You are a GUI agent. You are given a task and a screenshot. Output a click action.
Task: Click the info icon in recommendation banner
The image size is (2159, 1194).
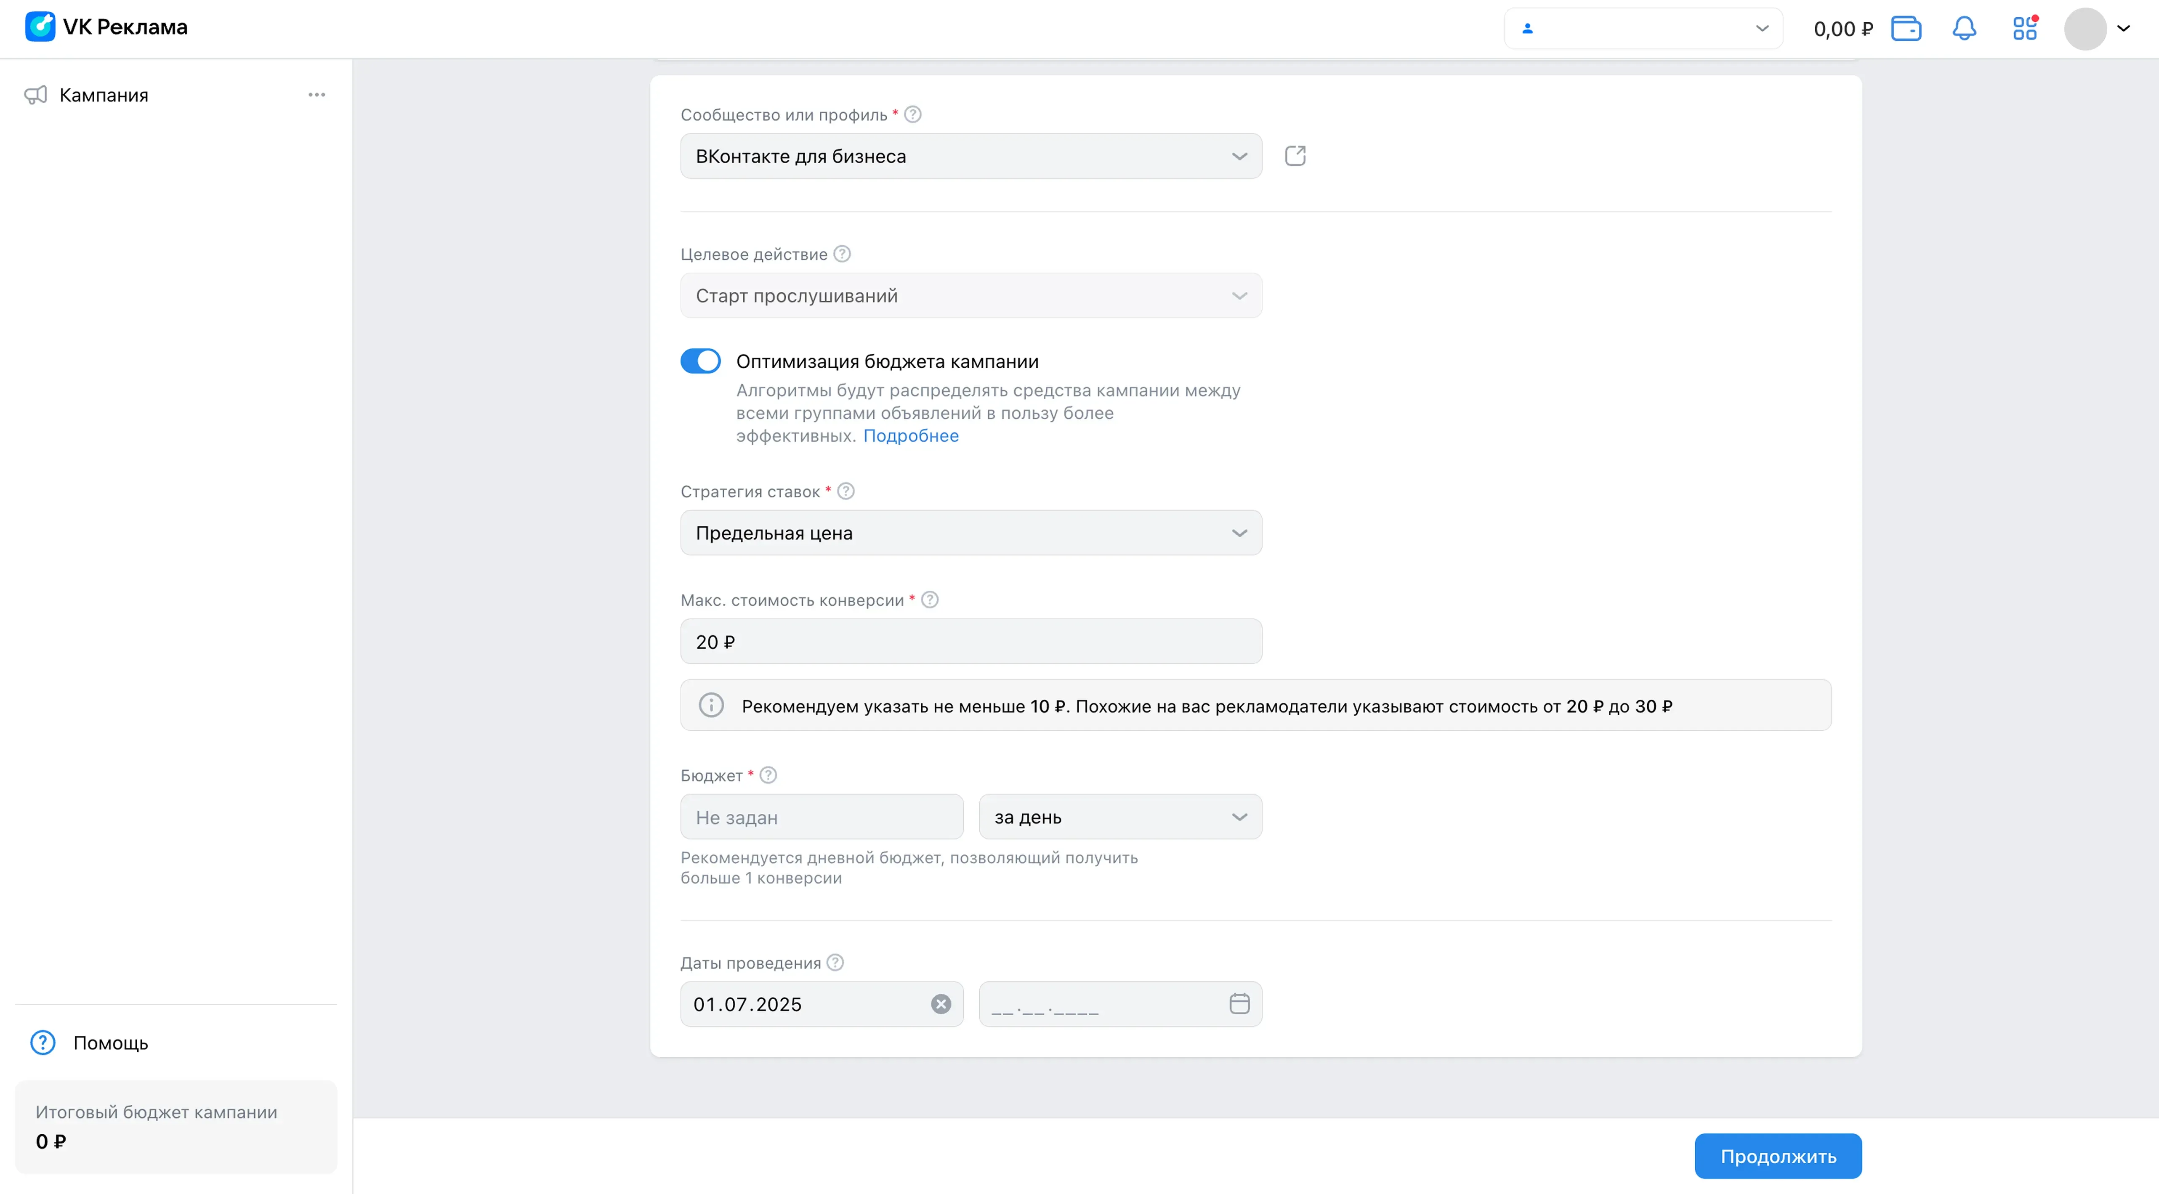click(x=711, y=706)
